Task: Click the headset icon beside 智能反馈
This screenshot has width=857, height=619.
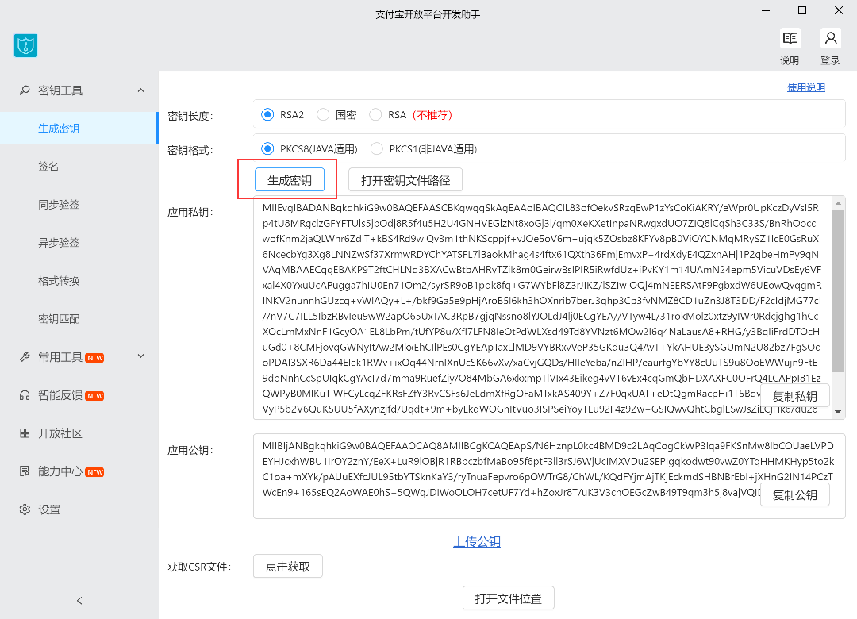Action: pyautogui.click(x=25, y=395)
